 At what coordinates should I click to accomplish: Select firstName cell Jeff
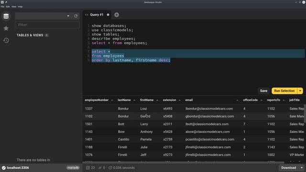pos(143,155)
